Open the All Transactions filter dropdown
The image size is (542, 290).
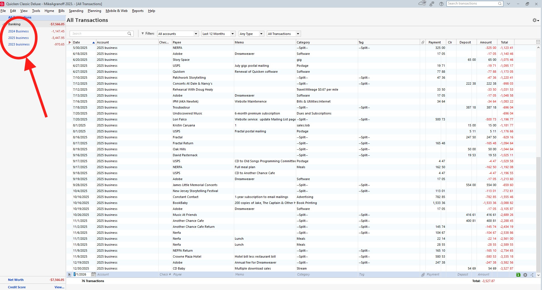click(284, 34)
